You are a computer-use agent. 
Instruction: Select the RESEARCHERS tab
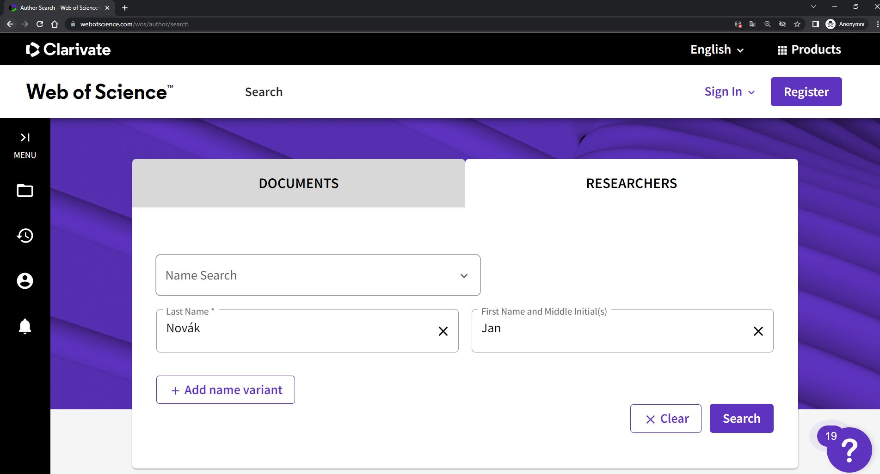pos(632,183)
